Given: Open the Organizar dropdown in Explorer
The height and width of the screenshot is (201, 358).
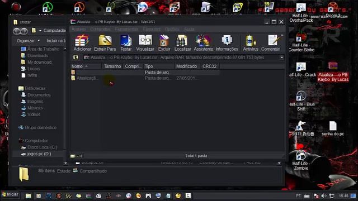Looking at the screenshot, I should pyautogui.click(x=29, y=41).
